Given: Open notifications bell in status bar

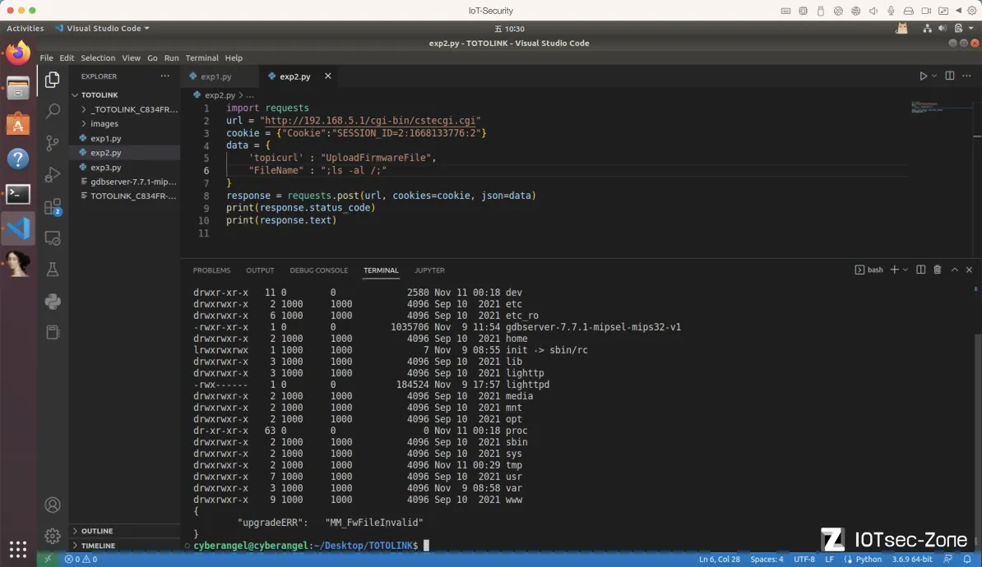Looking at the screenshot, I should (967, 559).
